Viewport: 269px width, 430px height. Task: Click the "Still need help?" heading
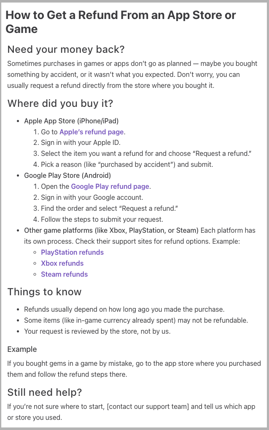(45, 392)
